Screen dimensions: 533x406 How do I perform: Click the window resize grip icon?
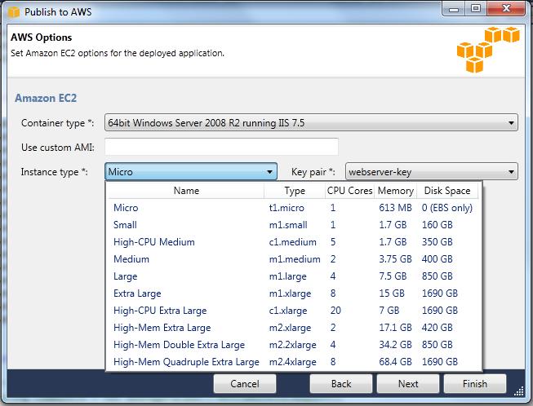click(x=519, y=391)
